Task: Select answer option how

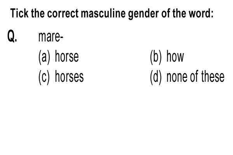Action: pos(175,57)
